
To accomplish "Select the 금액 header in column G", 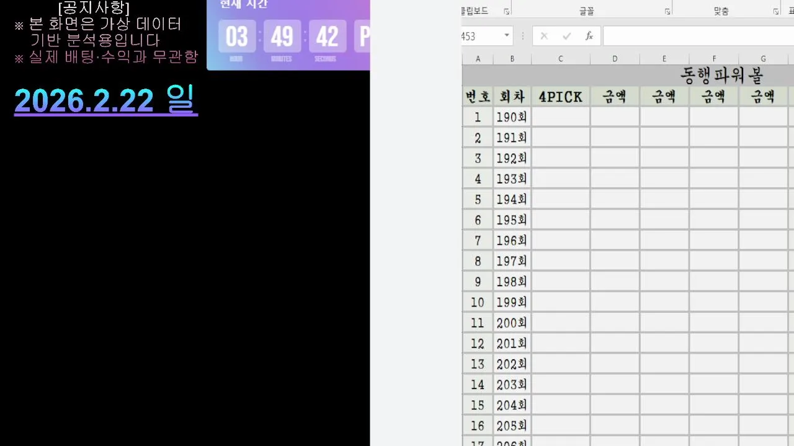I will point(764,97).
